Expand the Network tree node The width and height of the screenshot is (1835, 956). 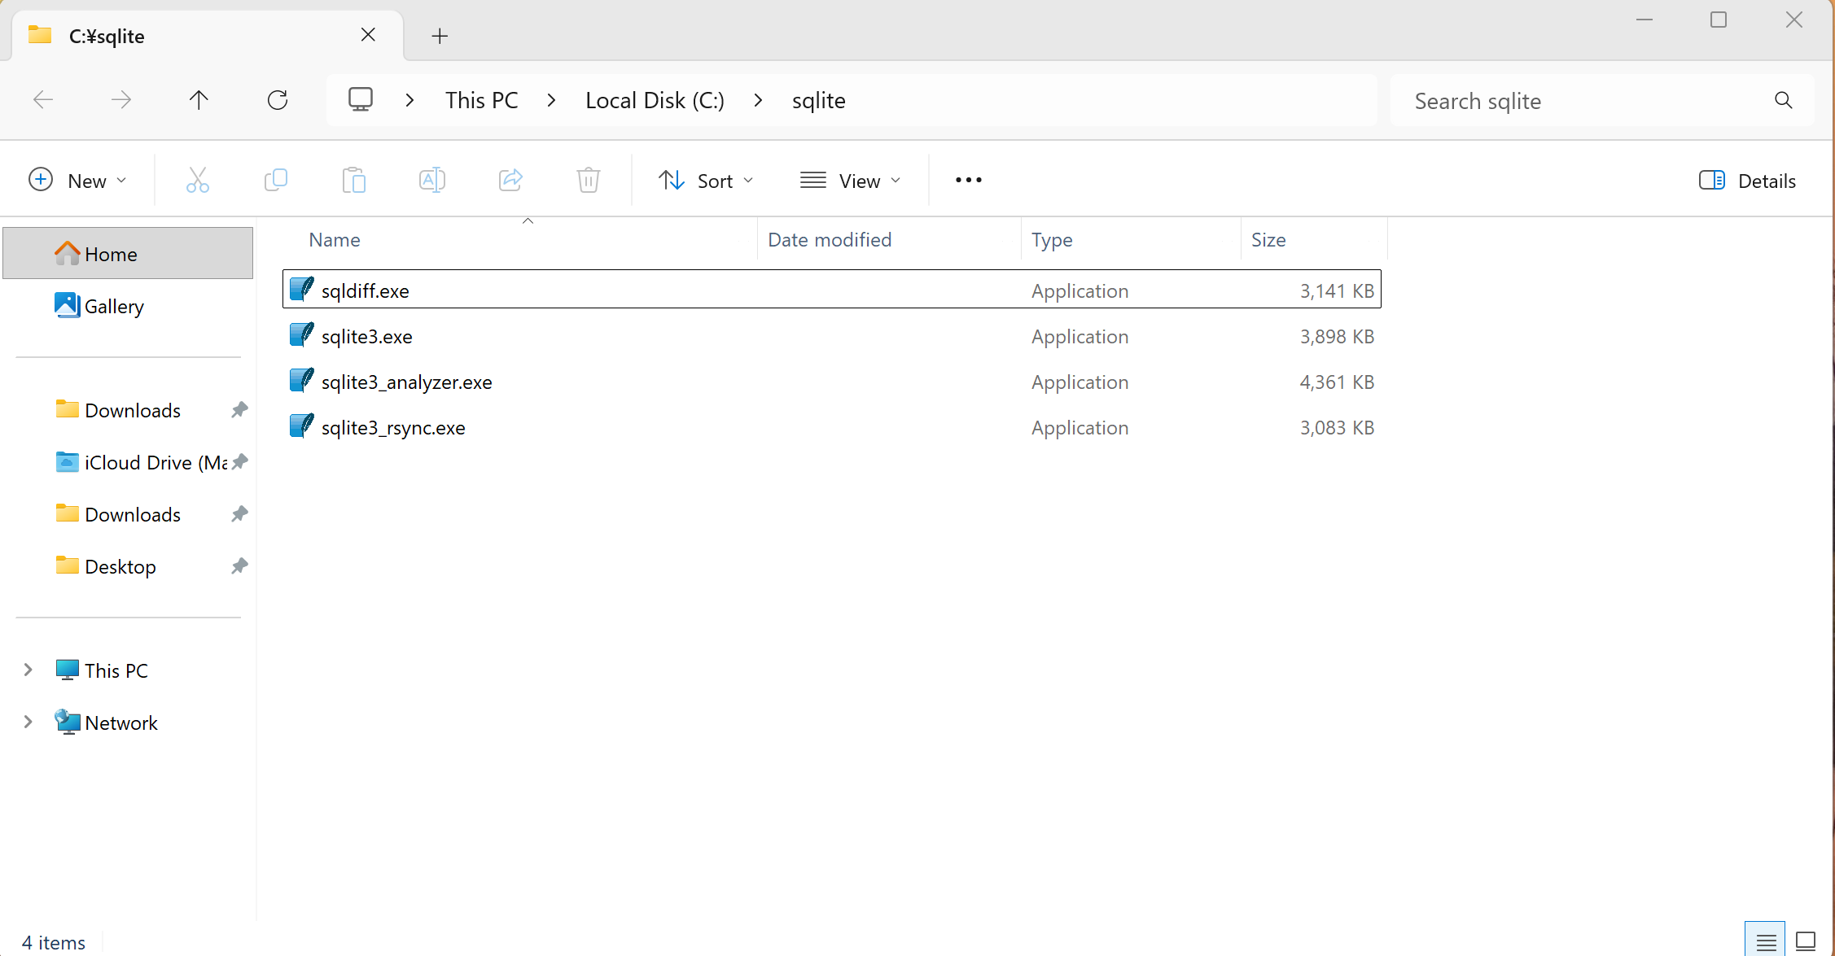(28, 722)
